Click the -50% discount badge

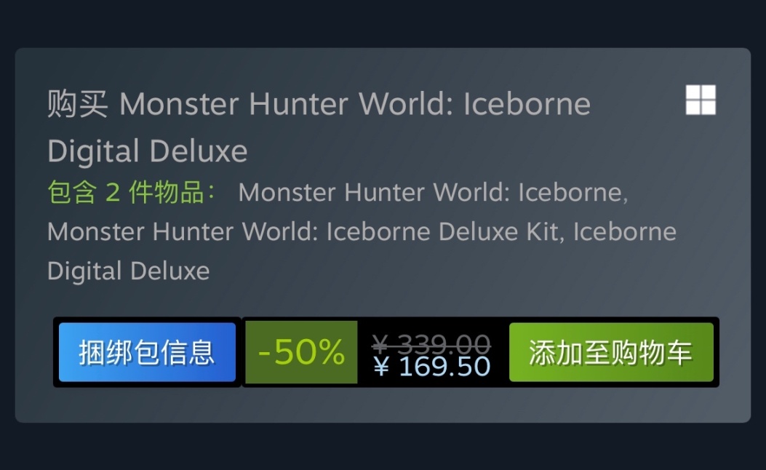pos(301,351)
